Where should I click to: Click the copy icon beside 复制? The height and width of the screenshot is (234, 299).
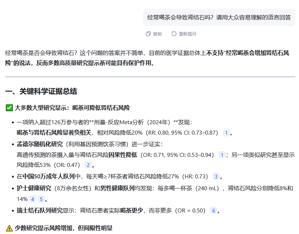point(148,34)
